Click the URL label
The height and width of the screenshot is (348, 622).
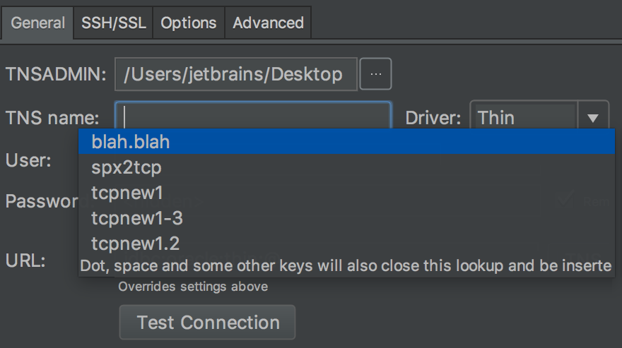coord(25,260)
